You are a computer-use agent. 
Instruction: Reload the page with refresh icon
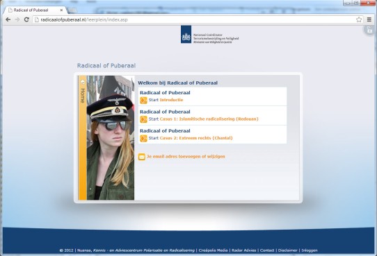click(x=26, y=19)
